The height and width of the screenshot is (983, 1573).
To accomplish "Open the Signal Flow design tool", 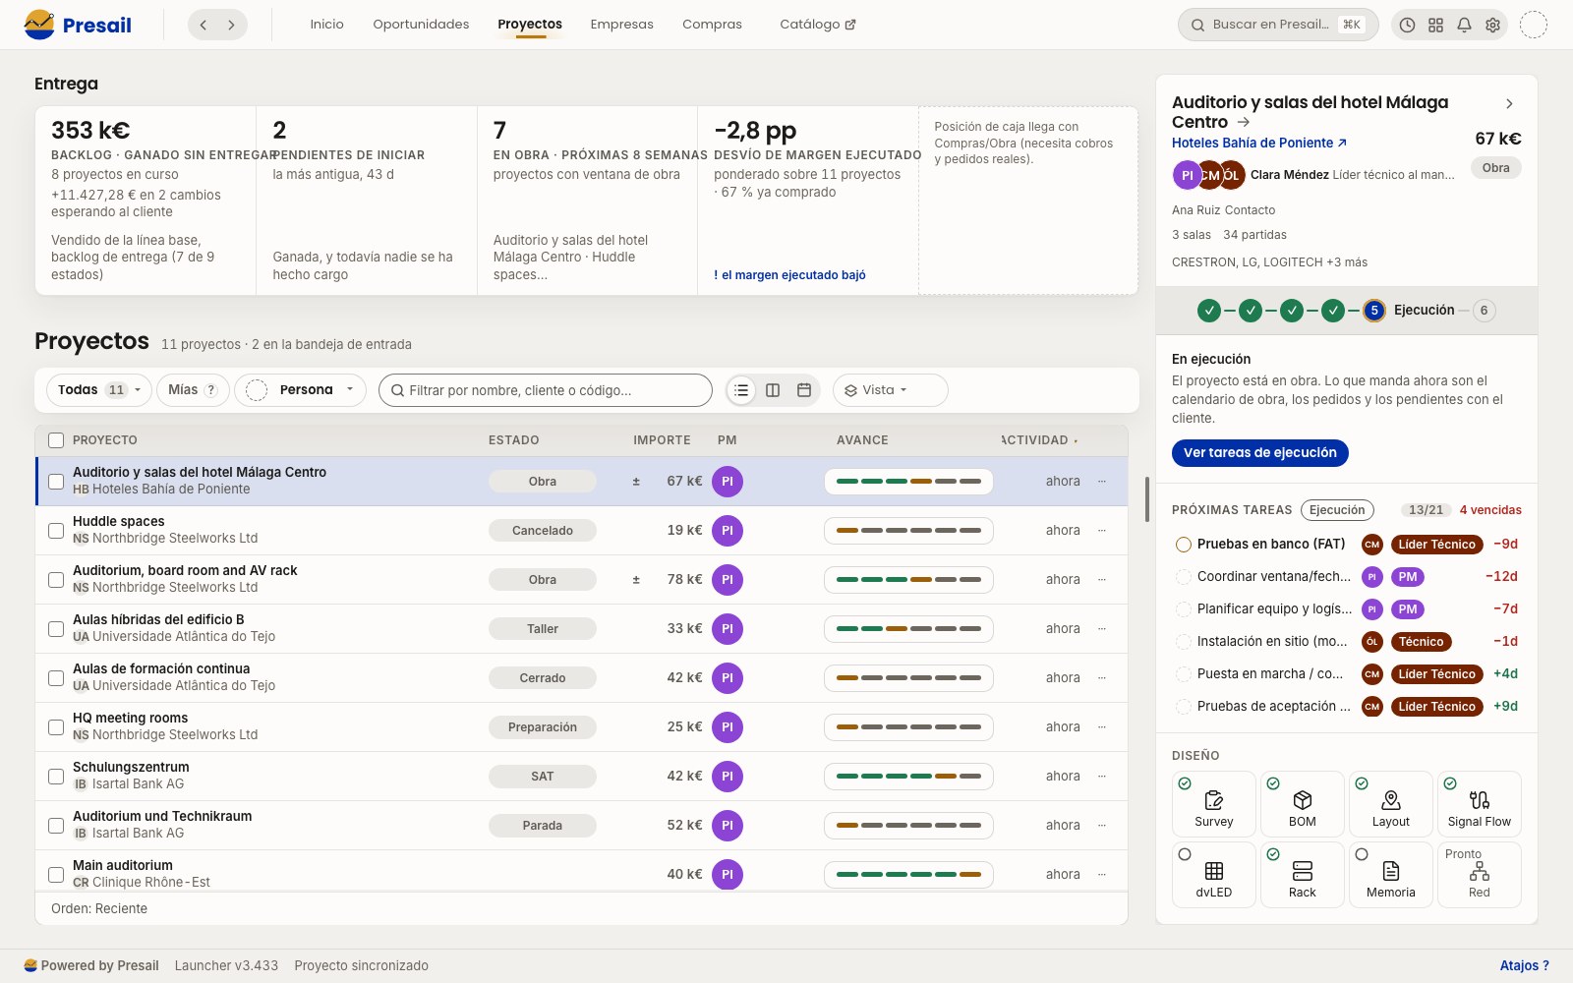I will (1479, 803).
